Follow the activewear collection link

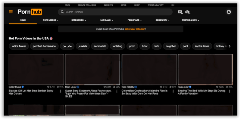coord(135,29)
